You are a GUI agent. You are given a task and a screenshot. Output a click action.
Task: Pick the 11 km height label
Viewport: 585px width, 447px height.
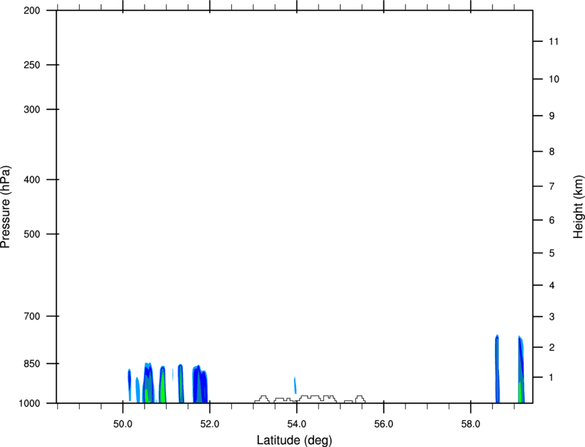[x=553, y=41]
